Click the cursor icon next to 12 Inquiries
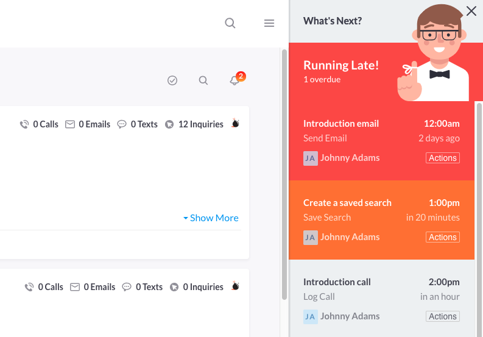This screenshot has height=337, width=483. point(169,124)
